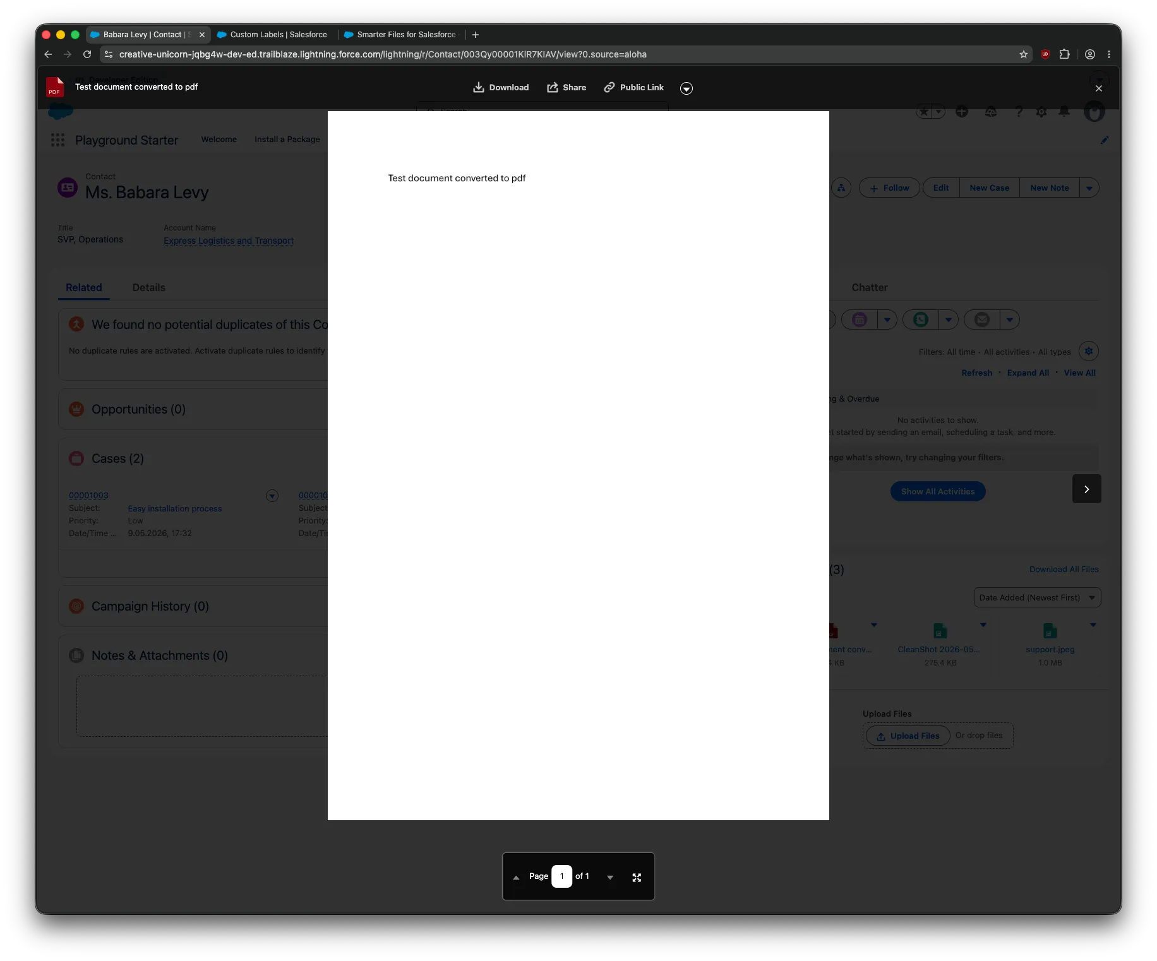Switch to the Details tab
1157x961 pixels.
point(149,287)
